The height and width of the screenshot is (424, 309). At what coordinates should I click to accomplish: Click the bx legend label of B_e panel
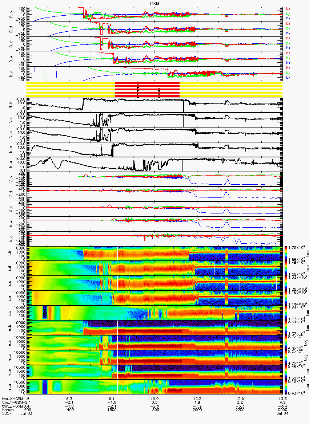(x=288, y=63)
